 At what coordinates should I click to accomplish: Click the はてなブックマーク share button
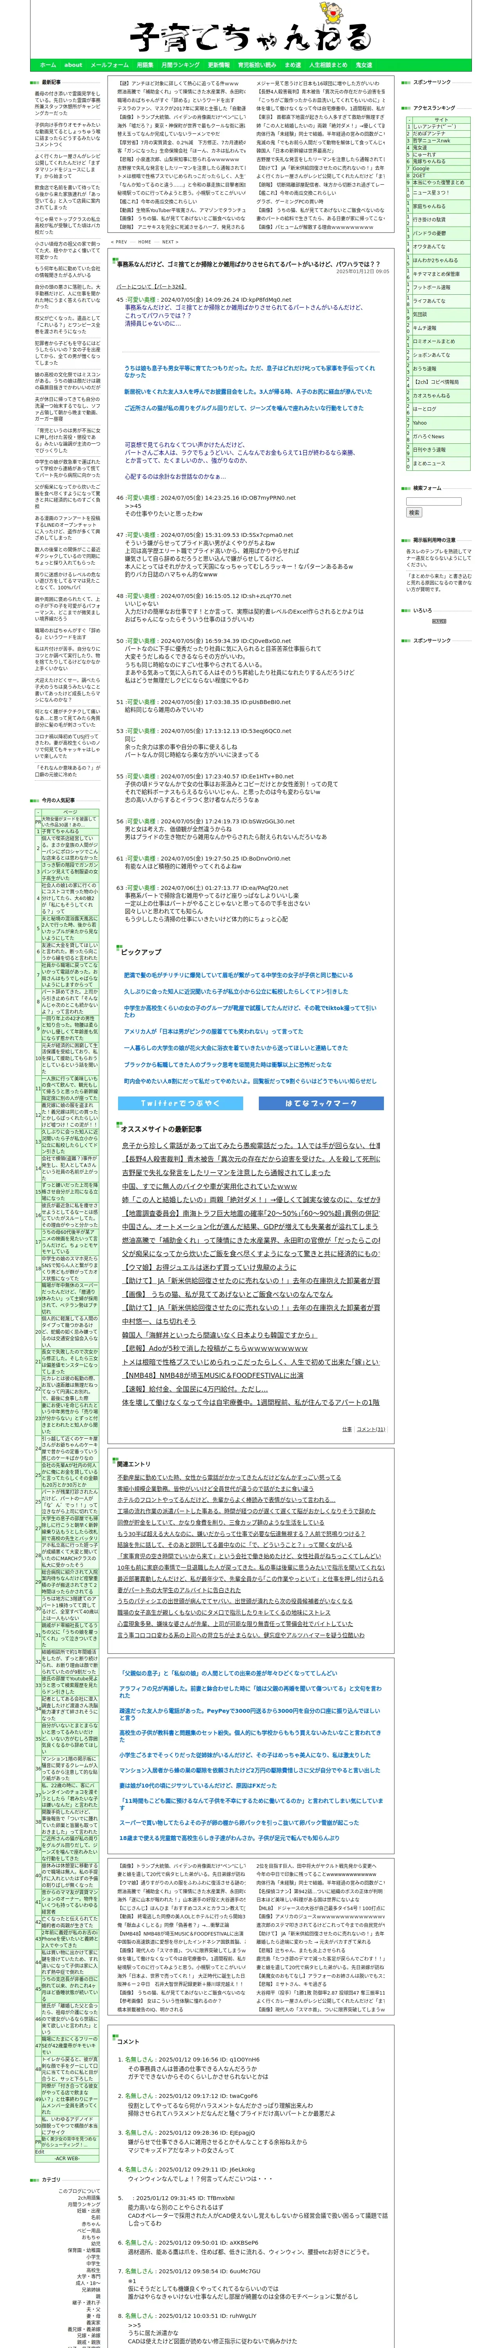coord(321,1103)
